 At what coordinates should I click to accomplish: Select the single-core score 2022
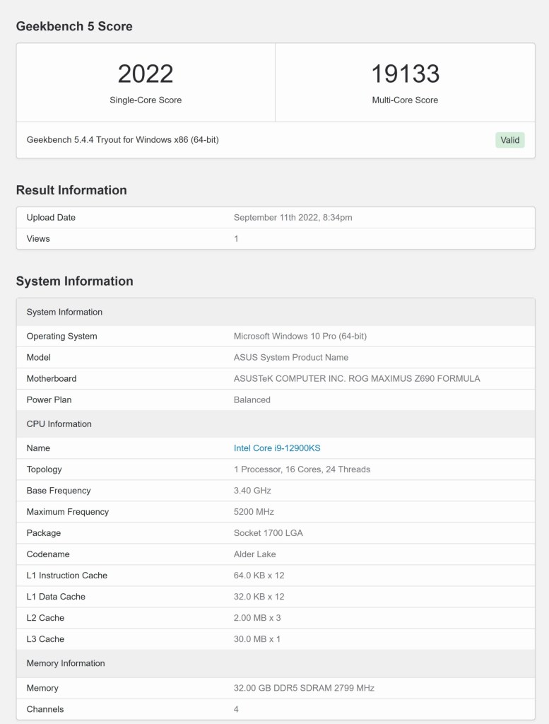[x=146, y=74]
